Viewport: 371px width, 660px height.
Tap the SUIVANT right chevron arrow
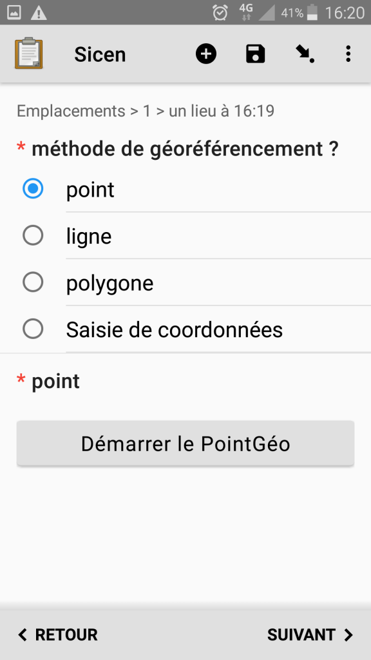[348, 635]
